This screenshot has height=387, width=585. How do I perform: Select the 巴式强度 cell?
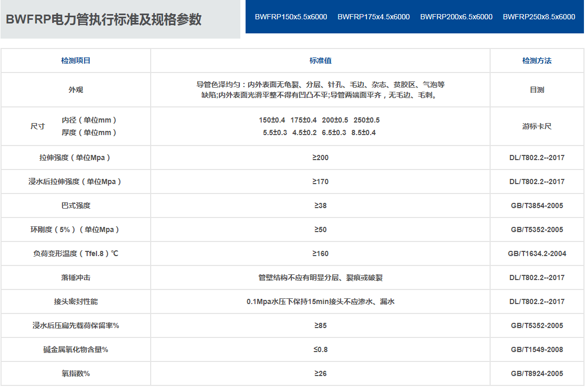pos(75,205)
